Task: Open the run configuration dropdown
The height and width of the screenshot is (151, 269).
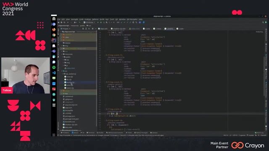Action: (89, 22)
